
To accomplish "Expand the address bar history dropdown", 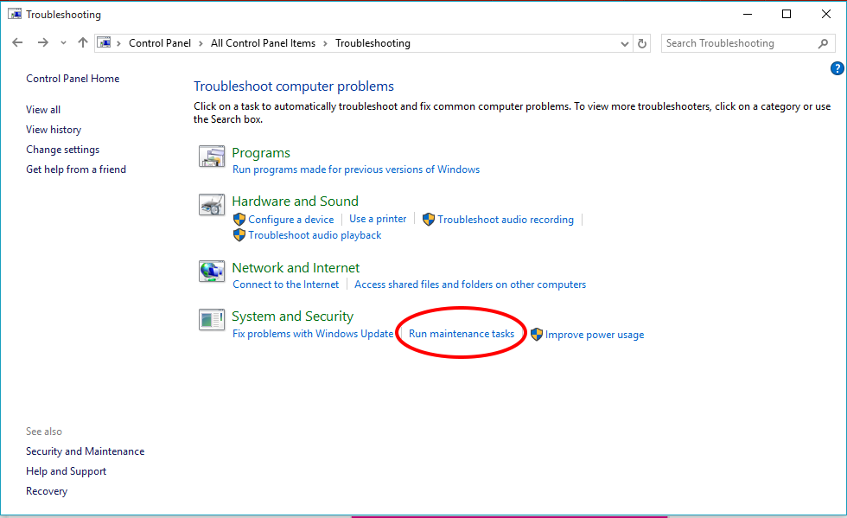I will pyautogui.click(x=624, y=43).
